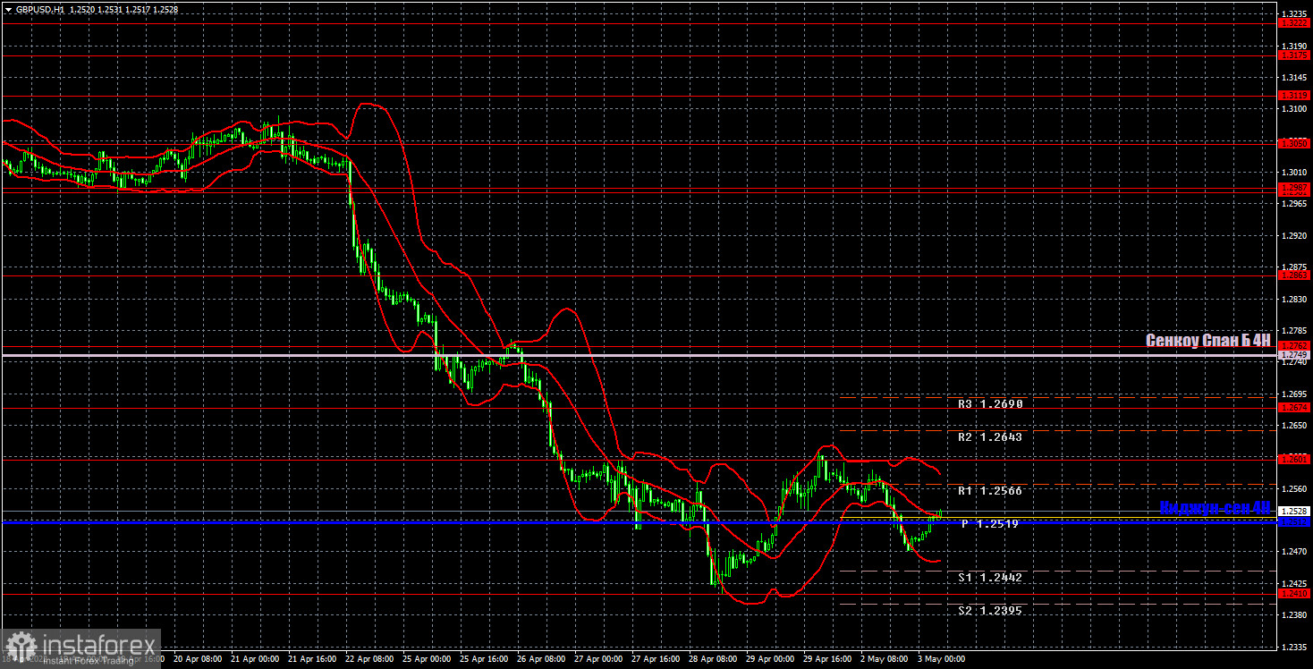The image size is (1313, 669).
Task: Select the red level tag 1.2987
Action: [1294, 188]
